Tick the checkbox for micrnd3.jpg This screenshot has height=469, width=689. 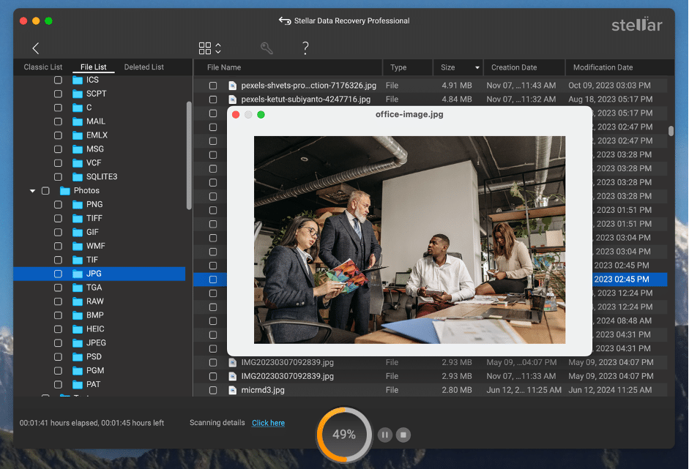(x=213, y=390)
